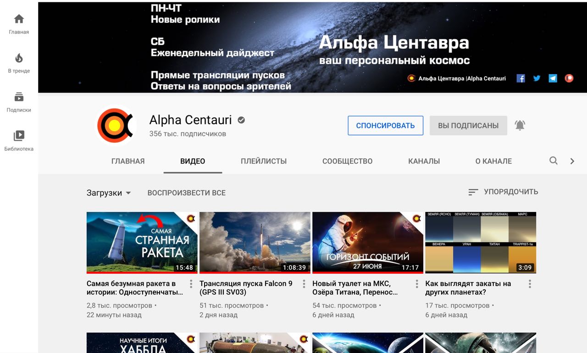
Task: Open the Упорядочить sort menu
Action: [x=503, y=192]
